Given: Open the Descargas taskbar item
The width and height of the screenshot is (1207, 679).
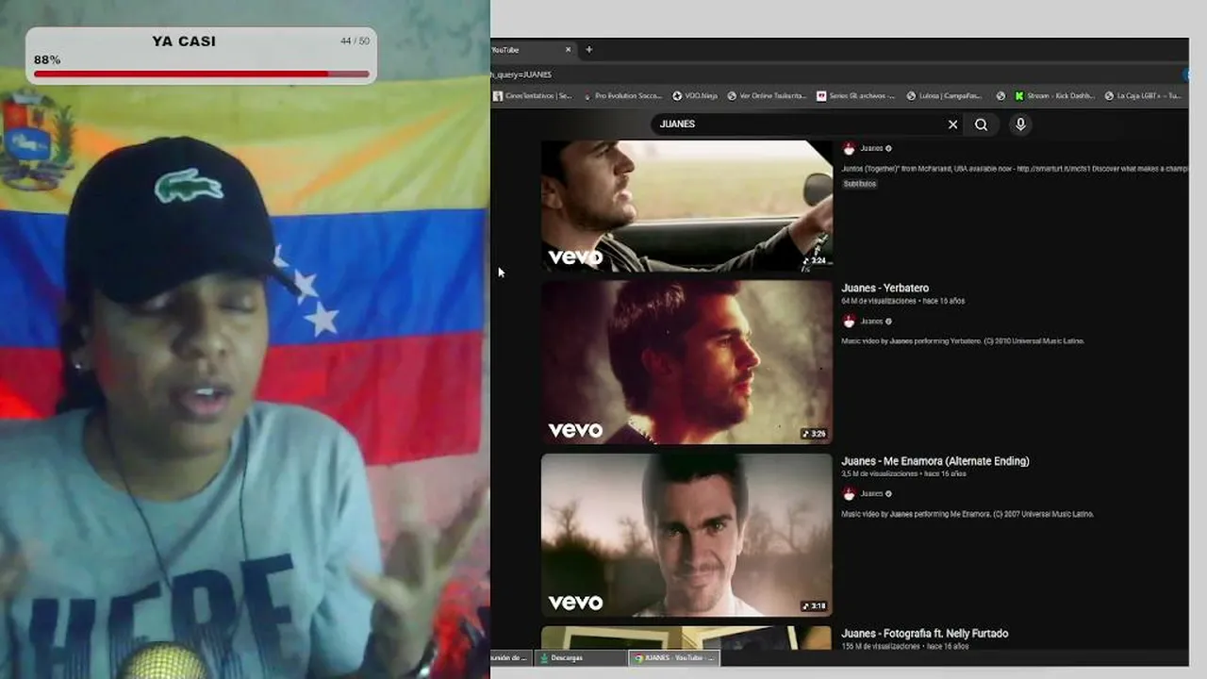Looking at the screenshot, I should click(581, 657).
